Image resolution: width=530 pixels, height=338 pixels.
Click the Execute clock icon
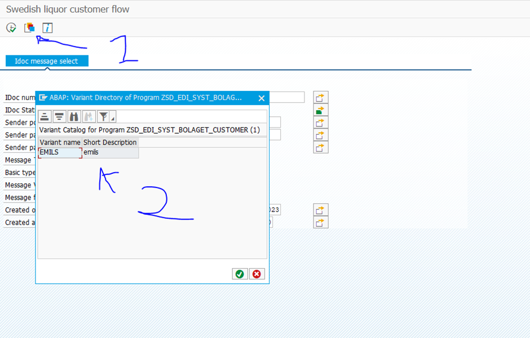[x=11, y=28]
